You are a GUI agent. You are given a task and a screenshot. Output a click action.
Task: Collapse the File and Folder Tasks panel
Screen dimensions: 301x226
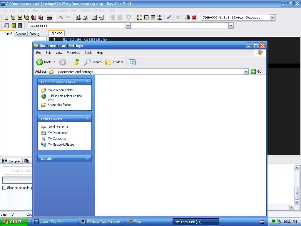pyautogui.click(x=87, y=82)
